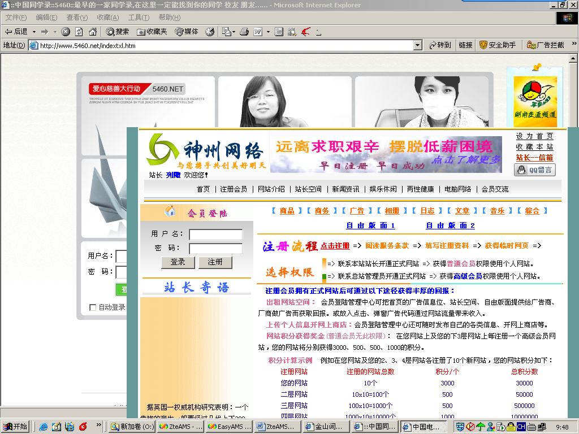Launch Internet Explorer from quick launch

(x=43, y=427)
